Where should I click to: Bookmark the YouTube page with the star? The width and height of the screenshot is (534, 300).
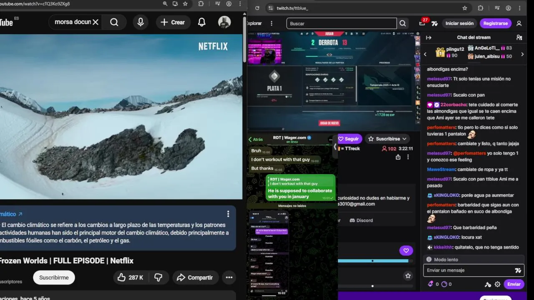coord(185,4)
